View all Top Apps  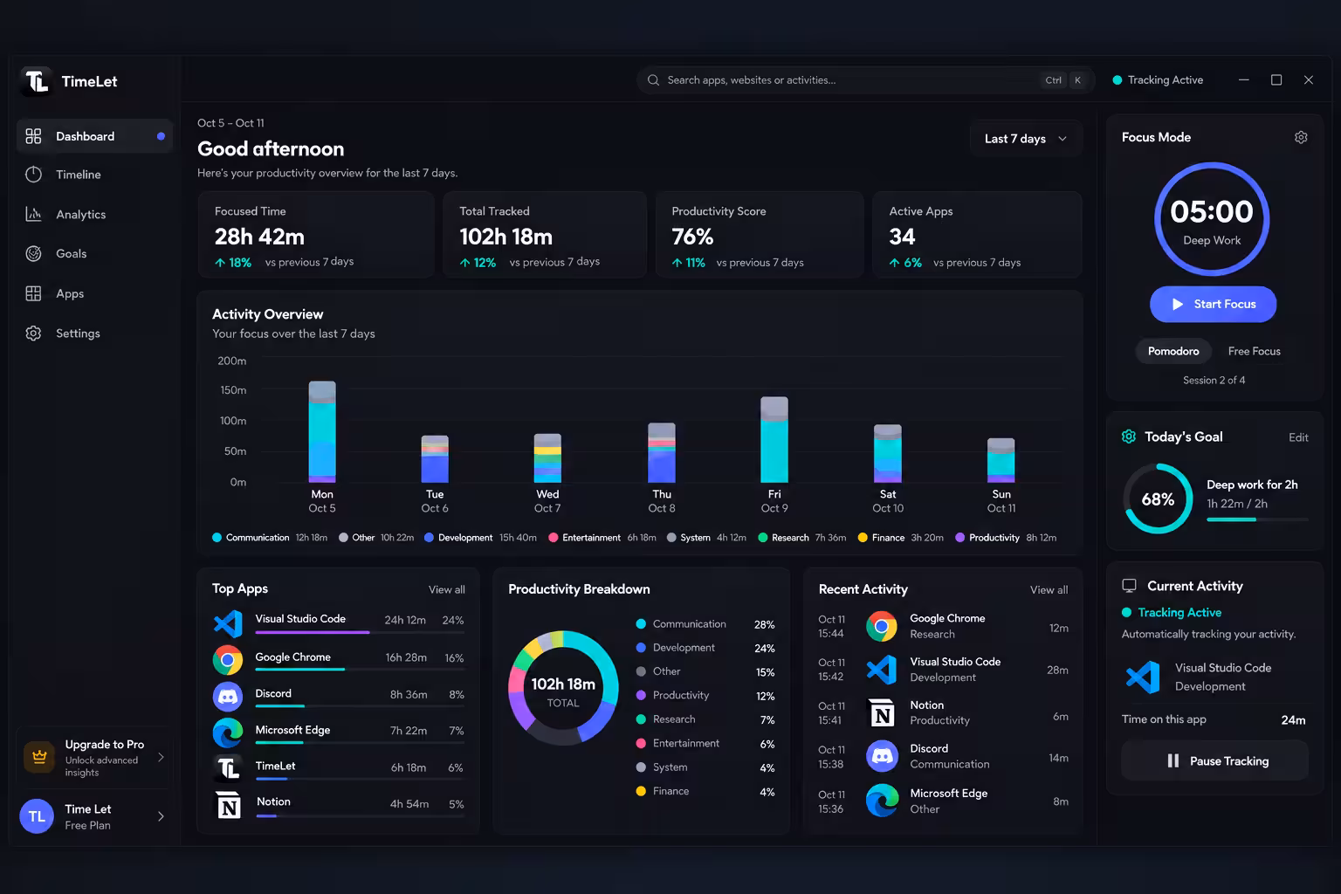click(x=446, y=590)
